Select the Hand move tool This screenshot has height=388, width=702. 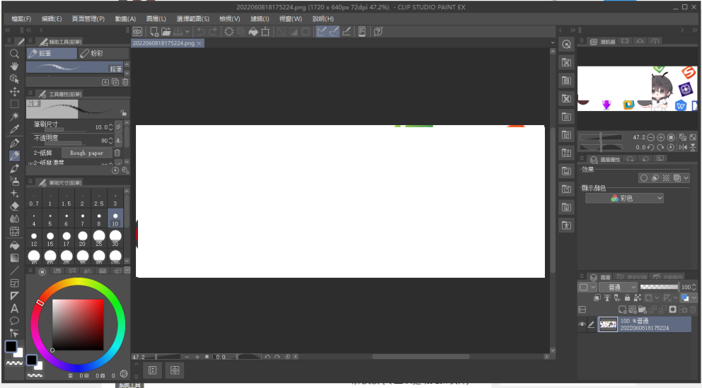pyautogui.click(x=14, y=66)
